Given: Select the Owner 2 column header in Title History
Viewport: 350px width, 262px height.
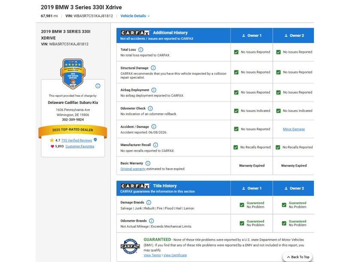Looking at the screenshot, I should coord(293,188).
